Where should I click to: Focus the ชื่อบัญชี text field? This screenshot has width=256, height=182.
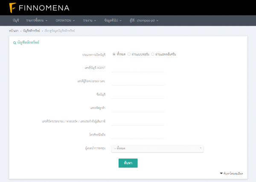137,94
